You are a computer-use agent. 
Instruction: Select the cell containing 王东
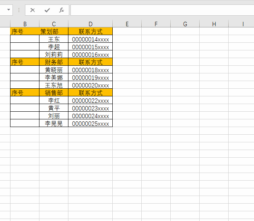click(x=54, y=39)
